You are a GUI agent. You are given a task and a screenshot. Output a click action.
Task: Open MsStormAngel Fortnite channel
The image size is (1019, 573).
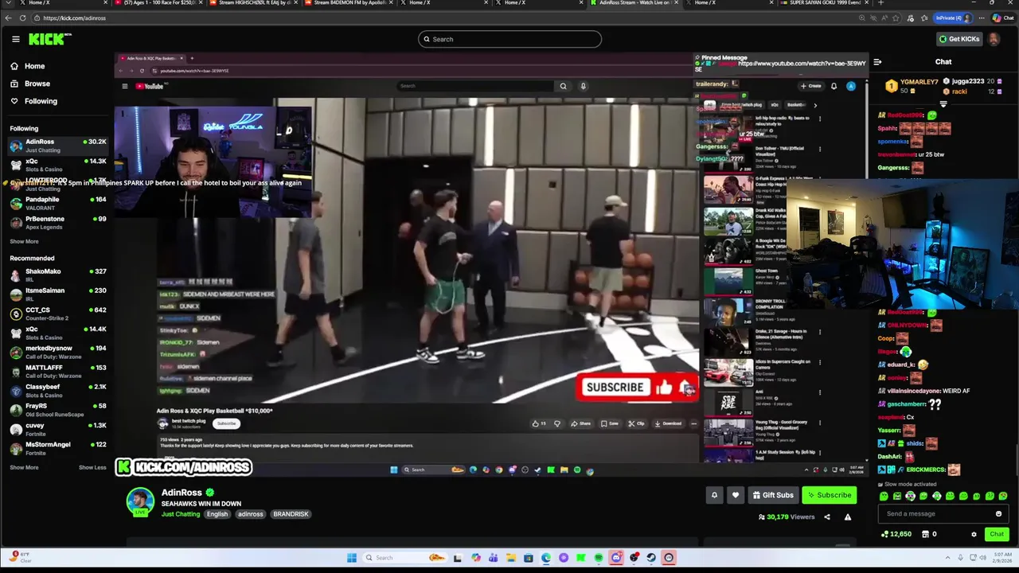pyautogui.click(x=57, y=448)
